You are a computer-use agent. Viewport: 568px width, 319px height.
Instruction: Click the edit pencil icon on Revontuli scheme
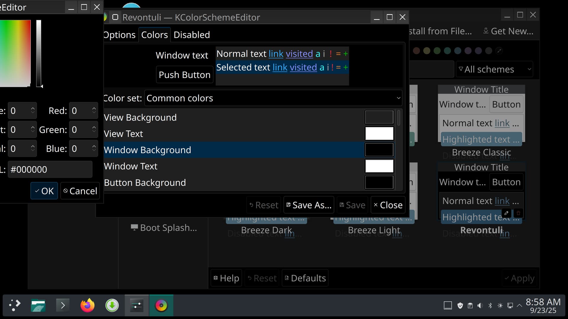pos(506,213)
